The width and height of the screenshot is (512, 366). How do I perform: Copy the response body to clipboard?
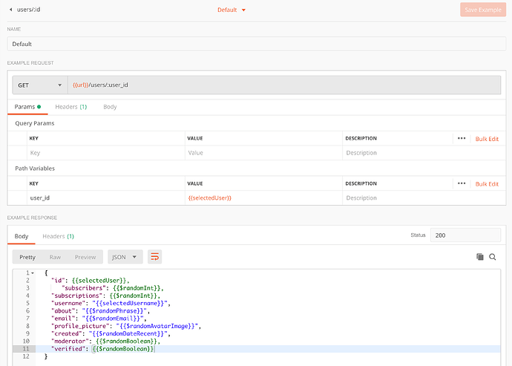[479, 257]
